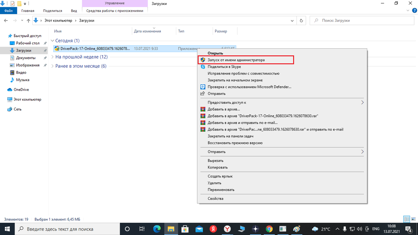Switch to large icons view in status bar
This screenshot has width=418, height=235.
pyautogui.click(x=413, y=219)
